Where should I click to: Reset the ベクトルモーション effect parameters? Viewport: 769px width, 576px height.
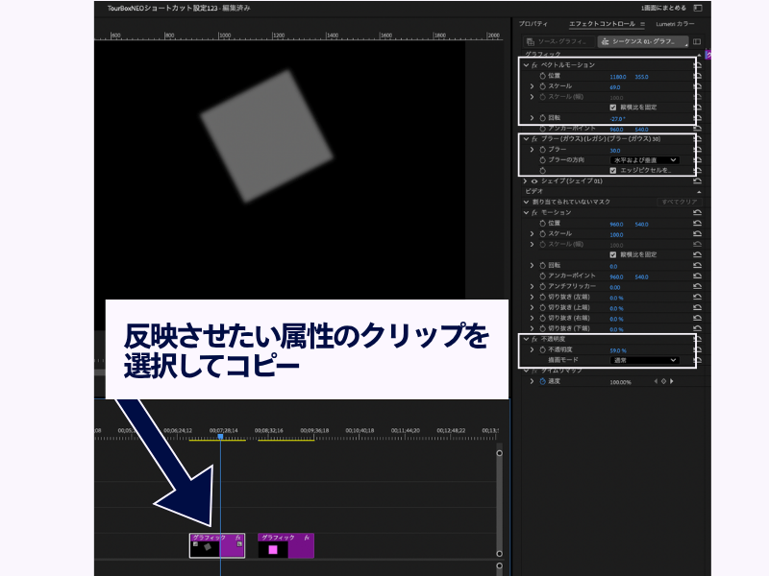pos(696,65)
